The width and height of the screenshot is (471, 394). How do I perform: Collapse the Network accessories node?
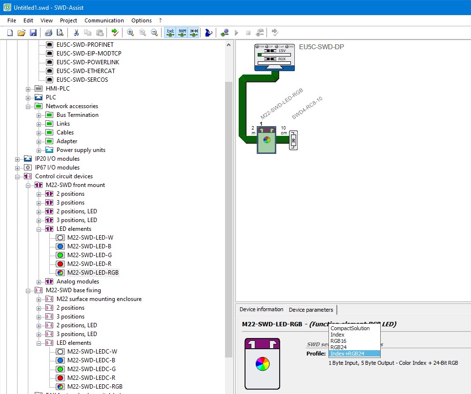tap(28, 107)
